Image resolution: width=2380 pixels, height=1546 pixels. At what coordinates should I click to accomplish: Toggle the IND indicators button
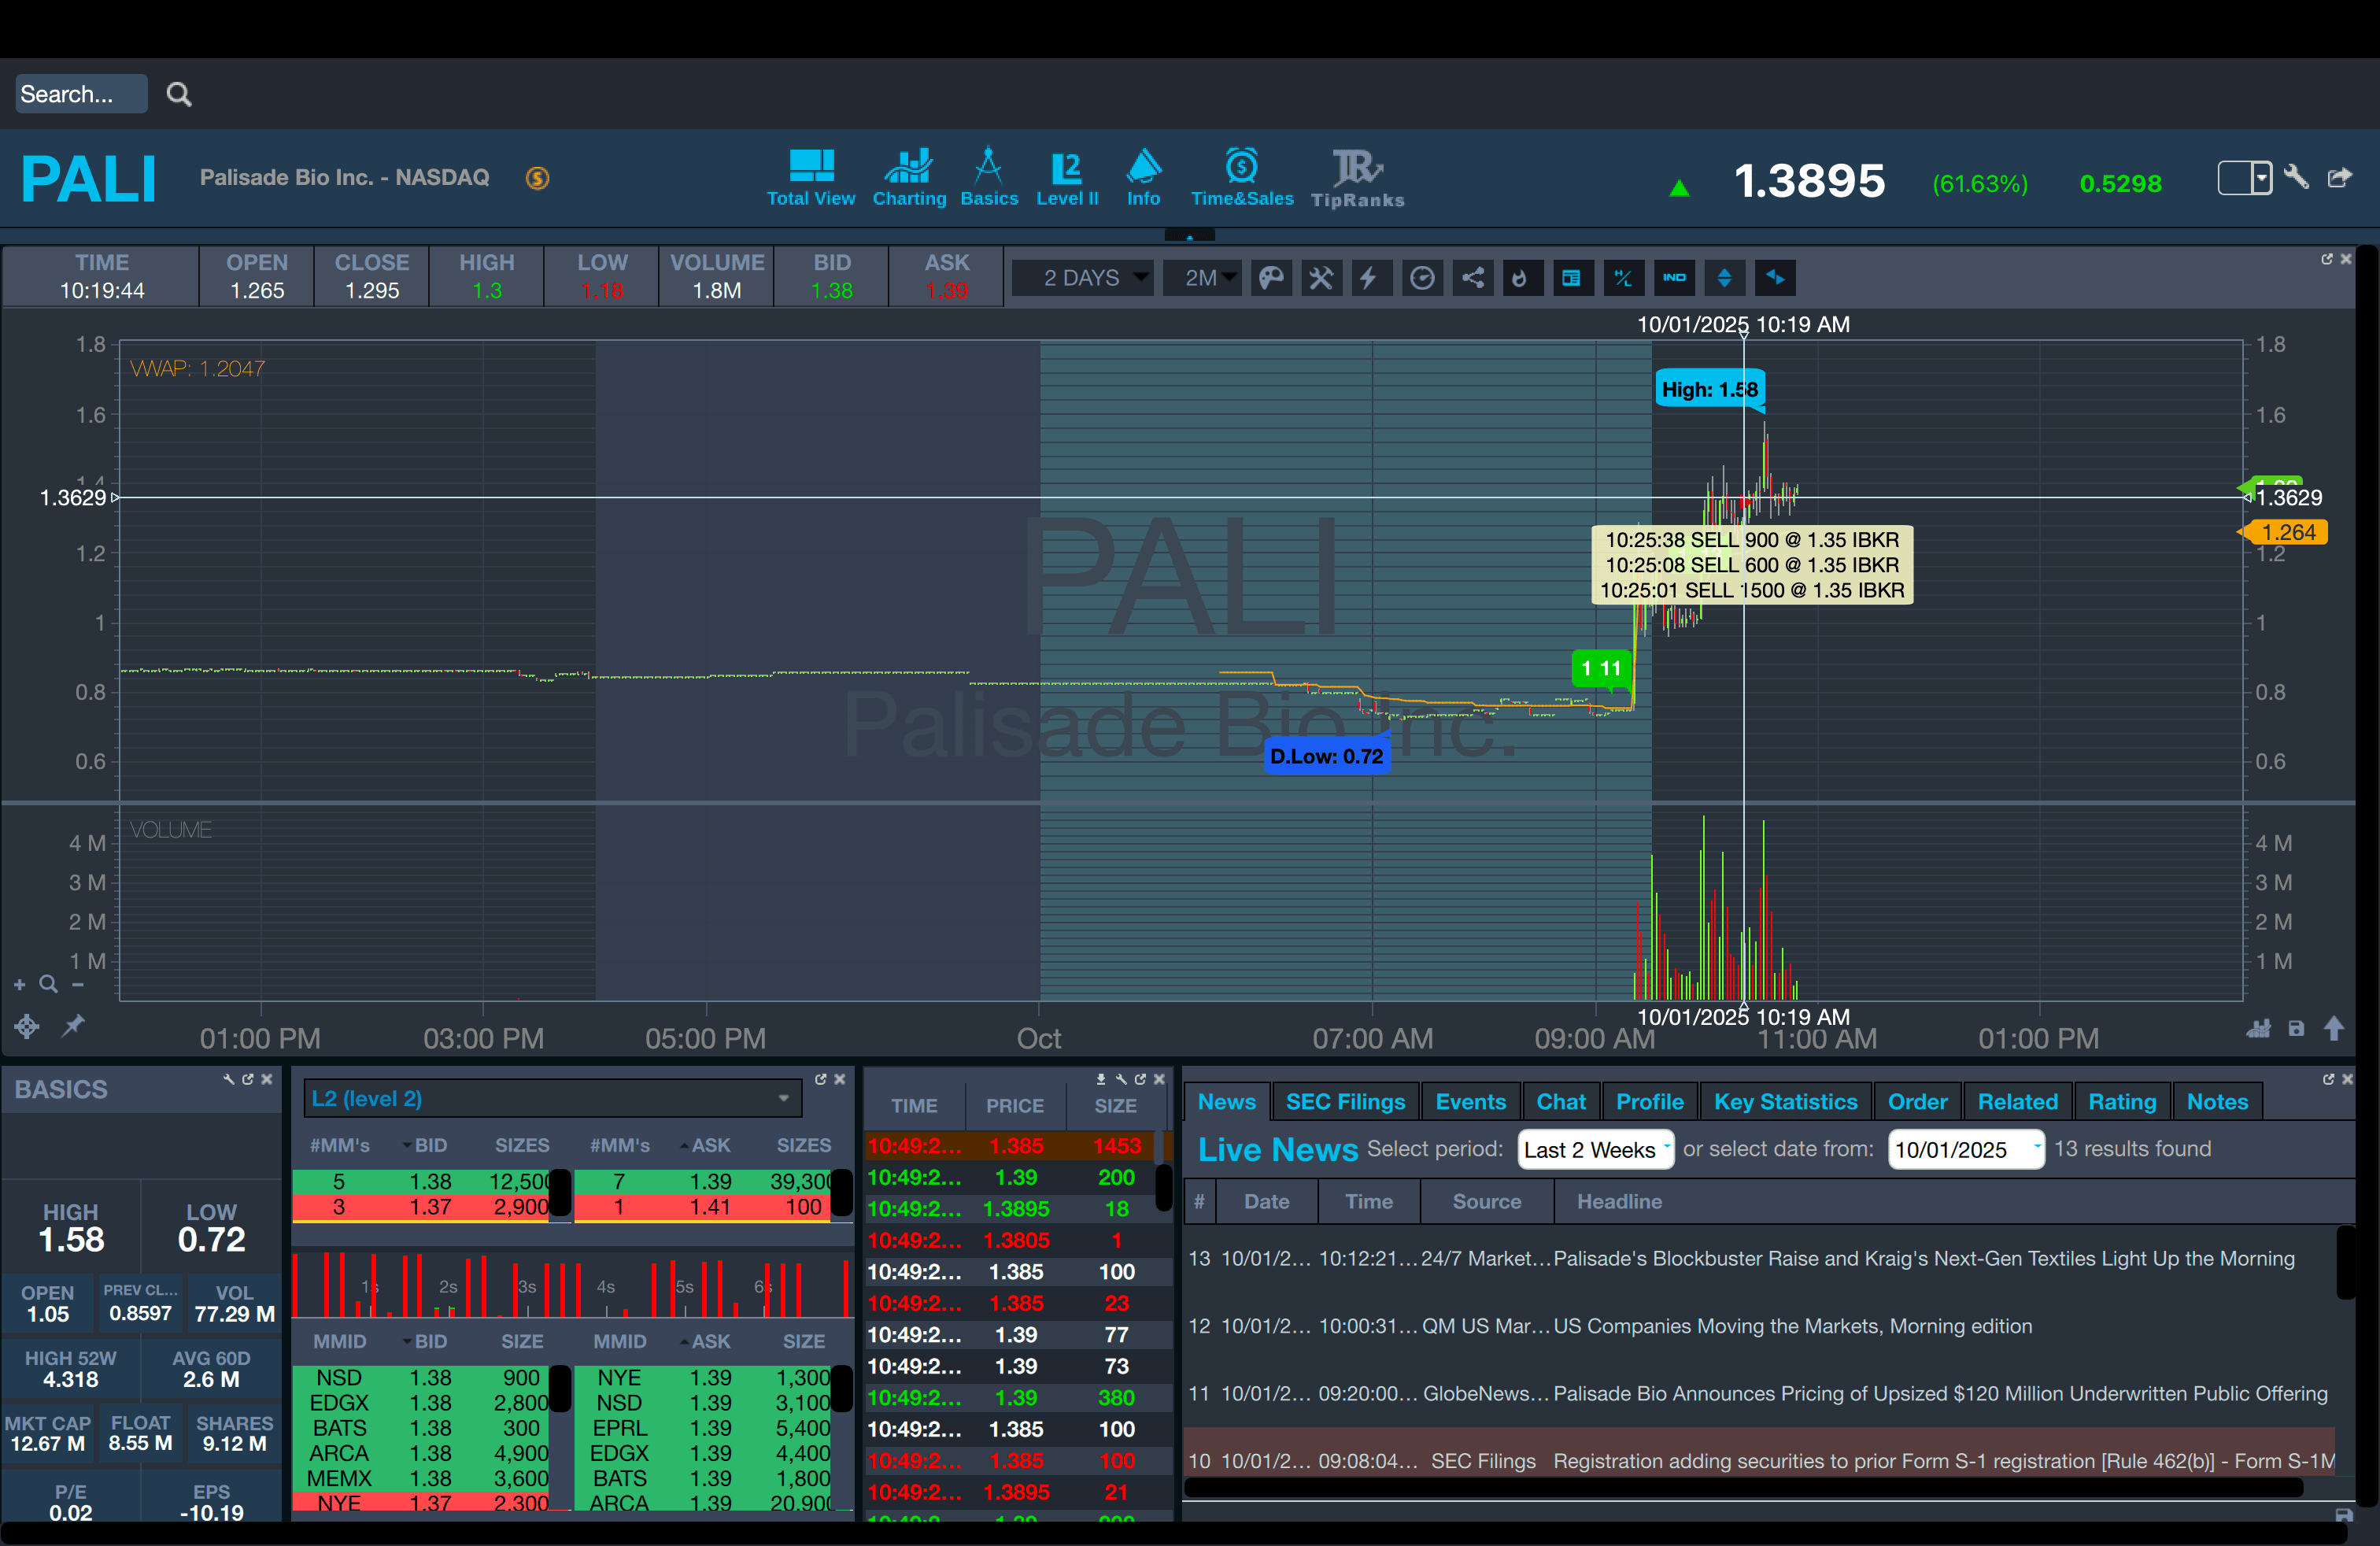[x=1674, y=278]
